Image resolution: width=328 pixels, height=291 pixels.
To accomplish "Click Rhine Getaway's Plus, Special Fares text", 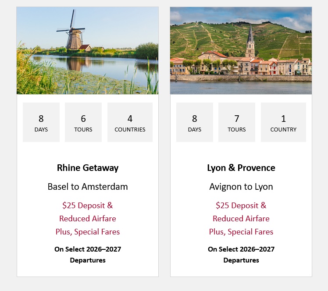I will click(x=88, y=232).
